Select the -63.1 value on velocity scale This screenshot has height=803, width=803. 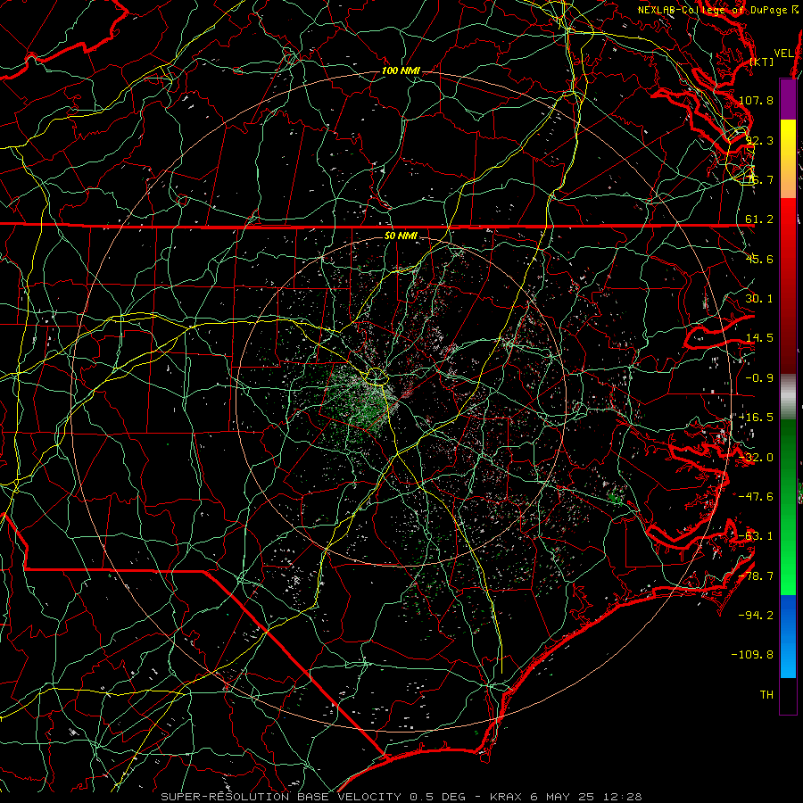756,536
